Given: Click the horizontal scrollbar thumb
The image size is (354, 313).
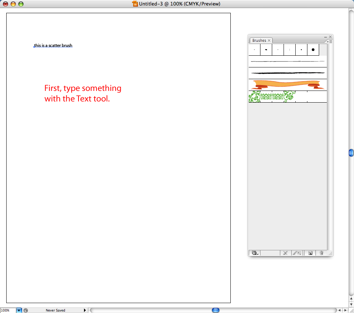Looking at the screenshot, I should click(216, 310).
